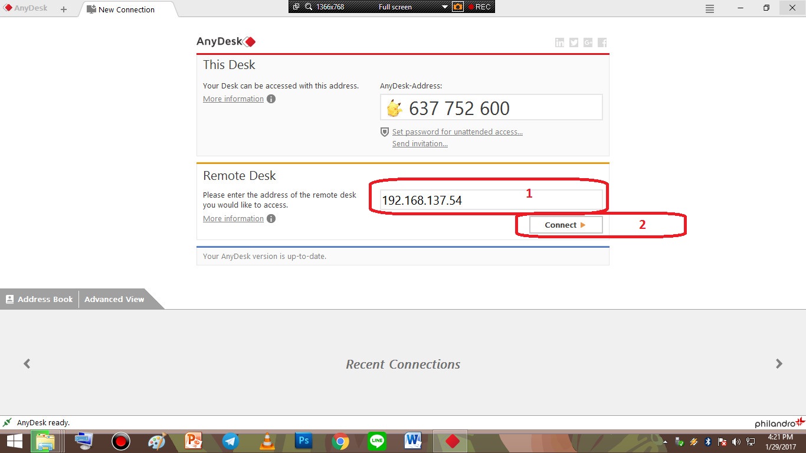Open Telegram from the taskbar
Viewport: 806px width, 453px height.
coord(230,441)
